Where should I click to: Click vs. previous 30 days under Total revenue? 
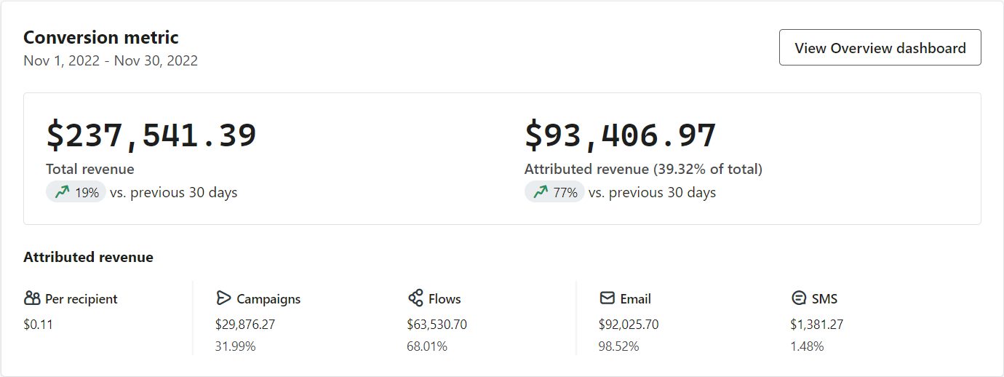173,192
